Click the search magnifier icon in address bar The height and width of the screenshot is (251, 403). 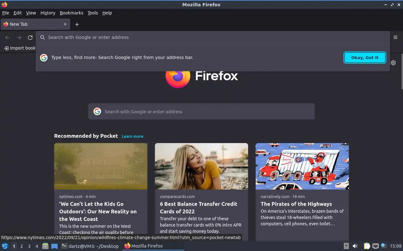pos(43,37)
